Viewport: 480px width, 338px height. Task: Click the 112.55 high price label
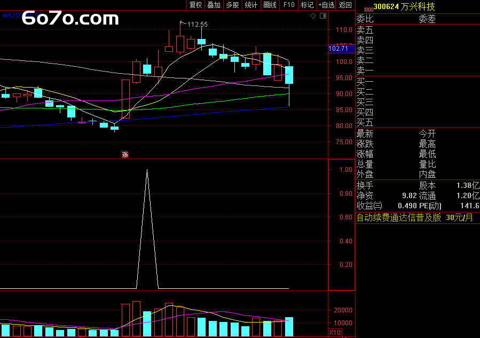click(197, 24)
